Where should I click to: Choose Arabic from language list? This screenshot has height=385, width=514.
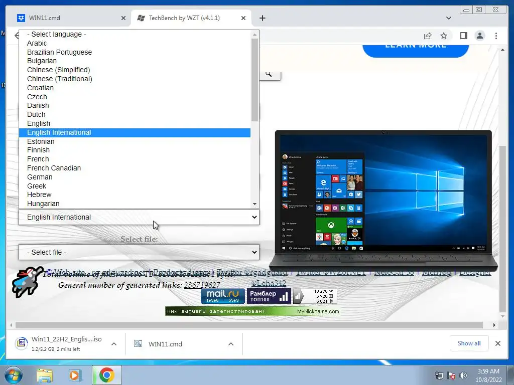[135, 43]
